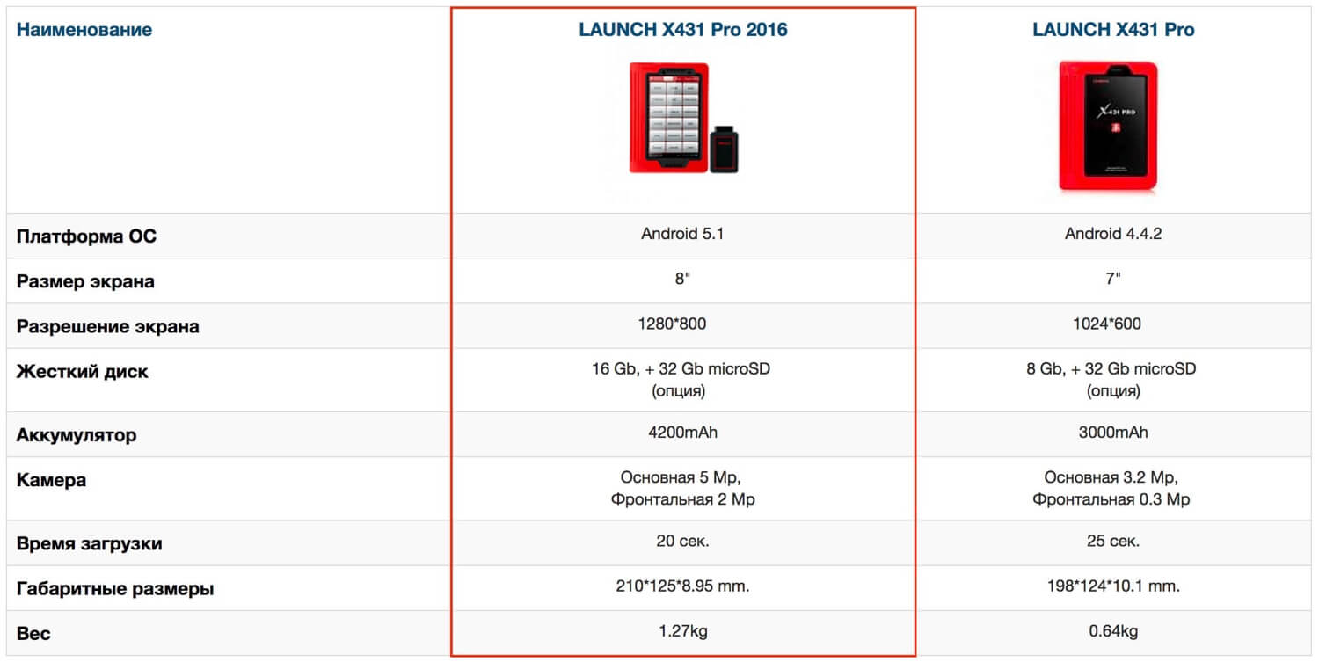This screenshot has height=662, width=1319.
Task: Click the 4200mAh battery value
Action: [683, 433]
